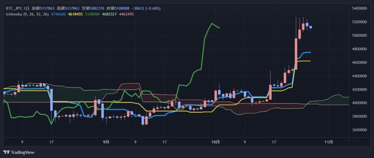
Task: Click the 5200000 price axis label
Action: 359,22
